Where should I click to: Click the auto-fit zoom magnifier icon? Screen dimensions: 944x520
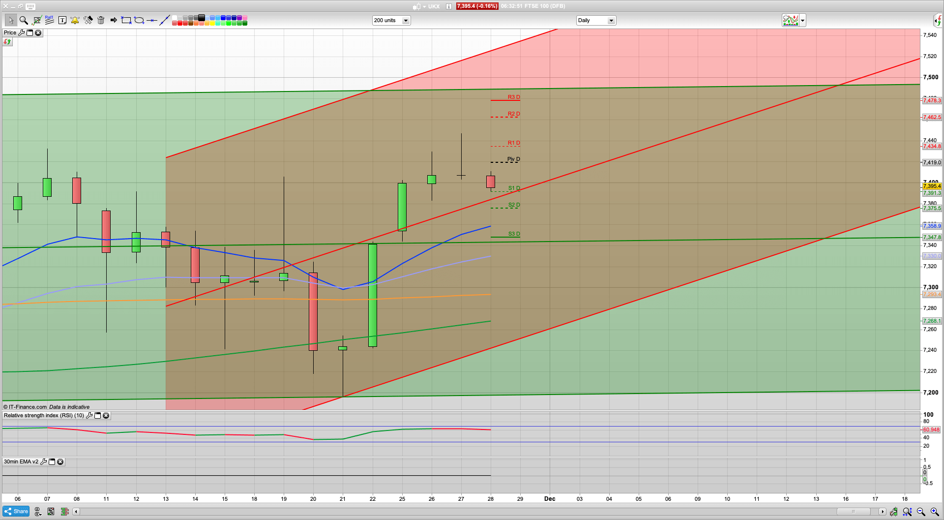[x=907, y=512]
